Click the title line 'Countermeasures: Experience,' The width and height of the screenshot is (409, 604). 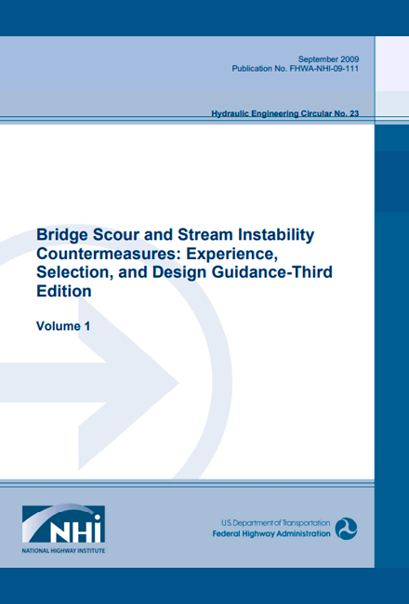[157, 254]
